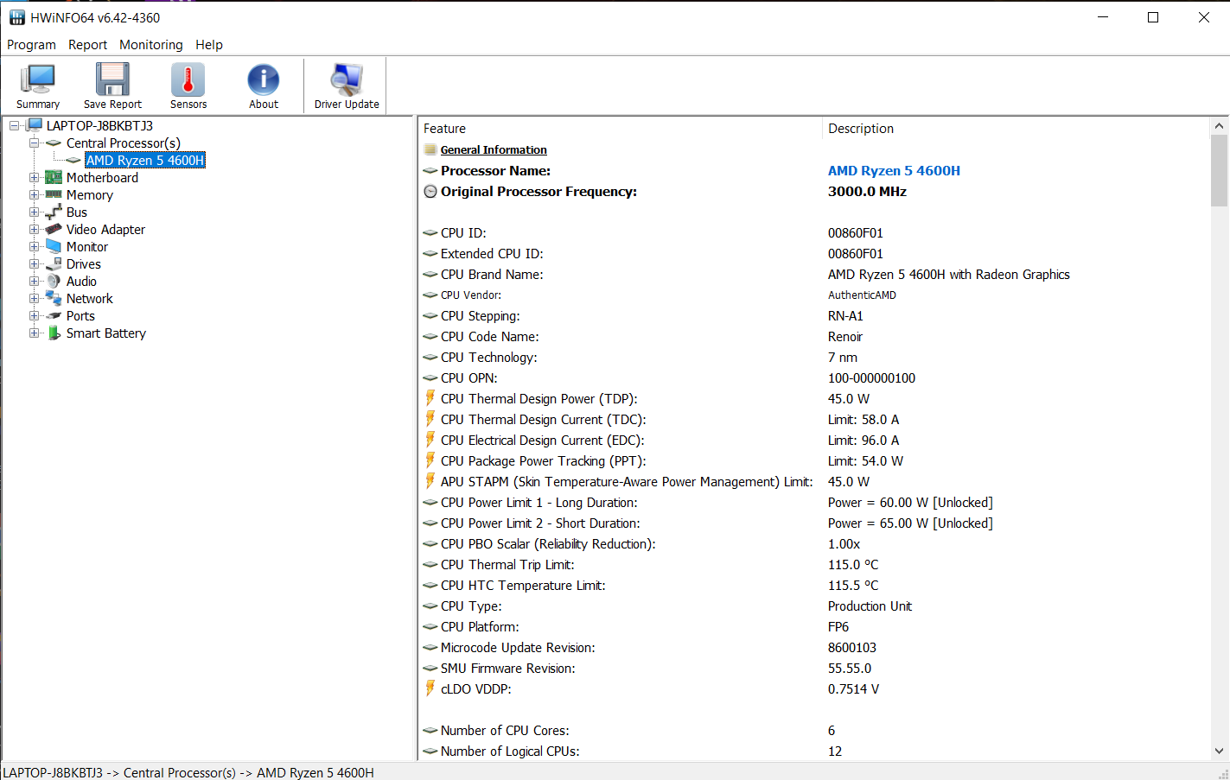Expand the Video Adapter tree node
Image resolution: width=1230 pixels, height=780 pixels.
34,229
